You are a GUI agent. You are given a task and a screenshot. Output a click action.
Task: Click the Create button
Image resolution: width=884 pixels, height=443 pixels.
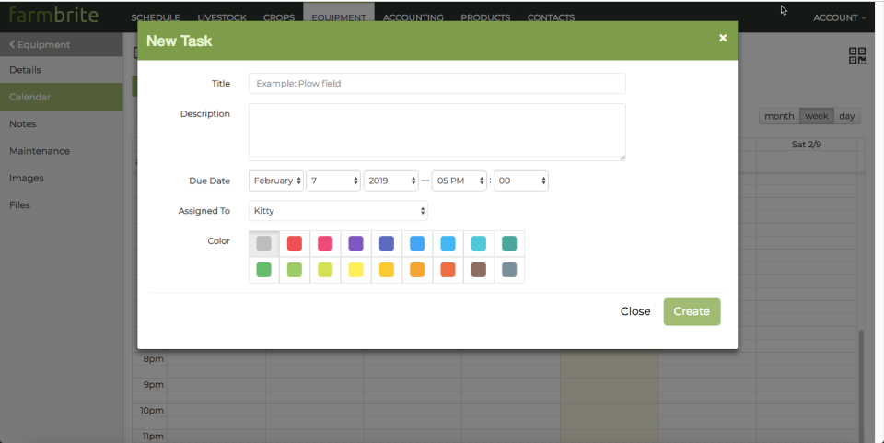coord(692,311)
